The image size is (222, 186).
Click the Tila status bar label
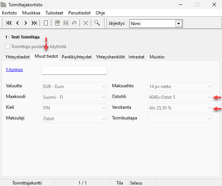pos(120,183)
